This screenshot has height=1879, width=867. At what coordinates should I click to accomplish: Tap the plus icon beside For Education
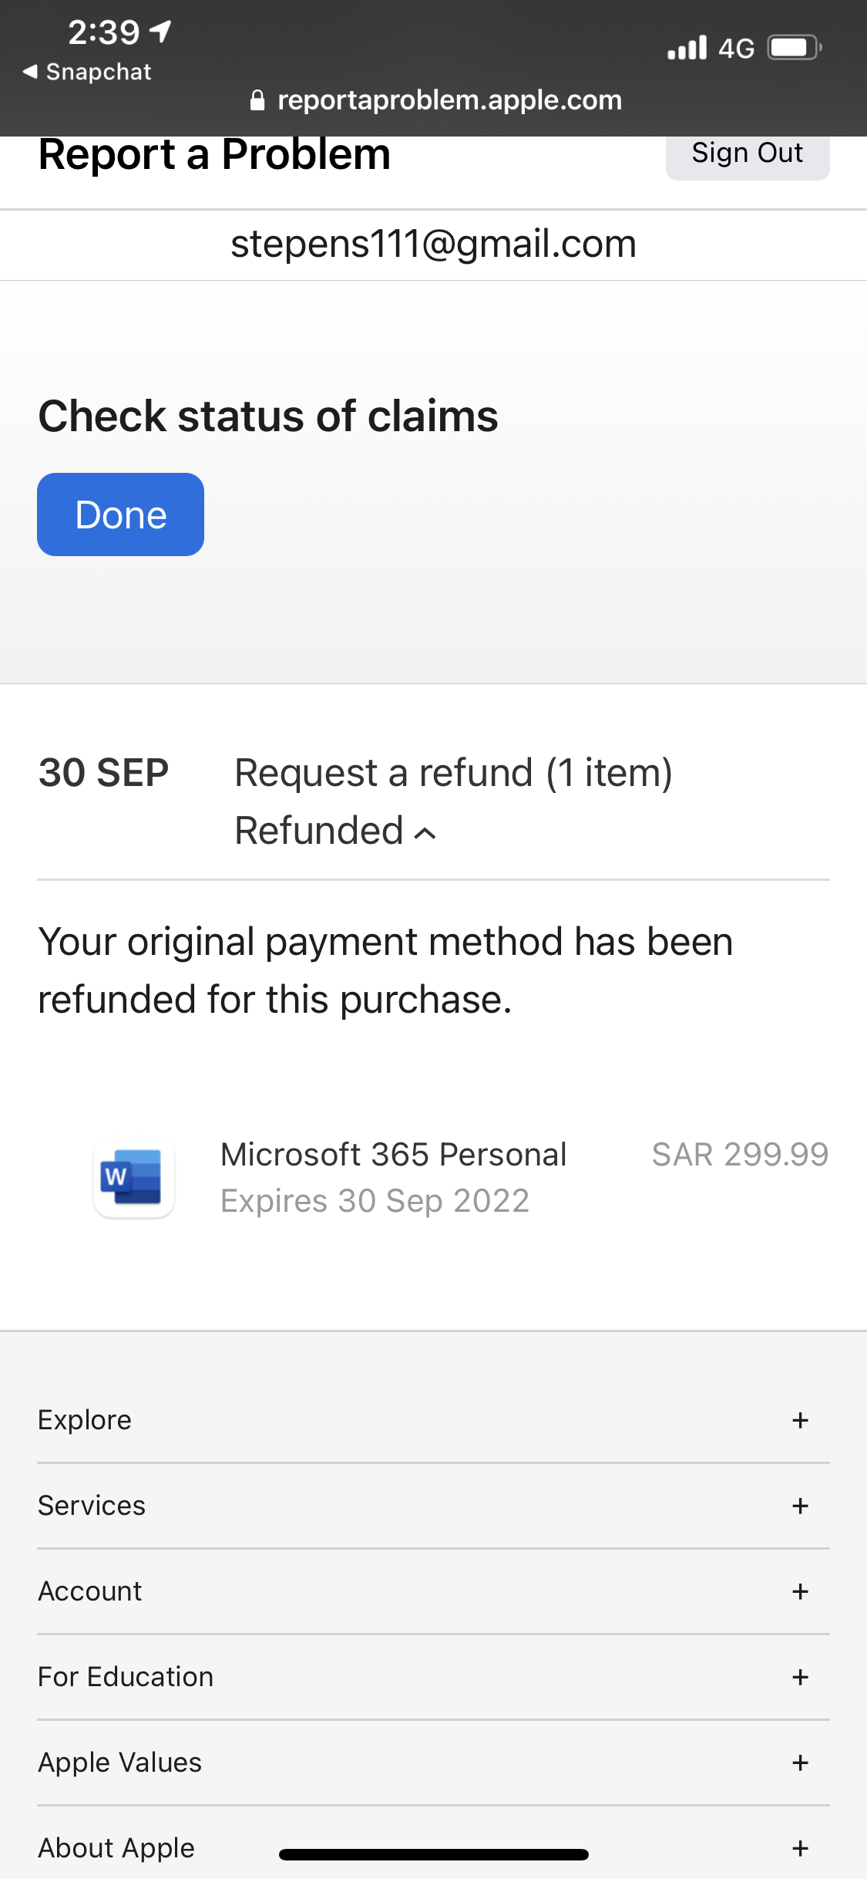(x=800, y=1677)
